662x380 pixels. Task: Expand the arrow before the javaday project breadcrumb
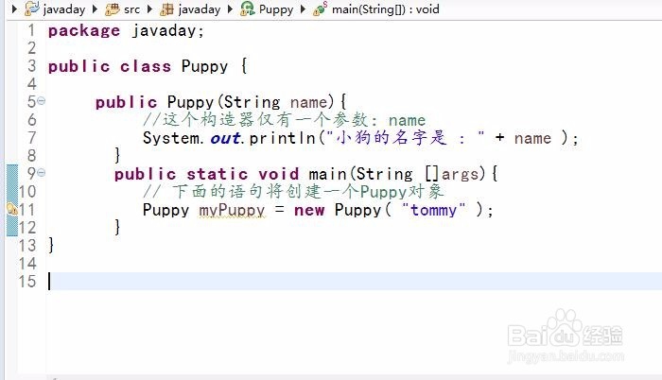(x=14, y=9)
